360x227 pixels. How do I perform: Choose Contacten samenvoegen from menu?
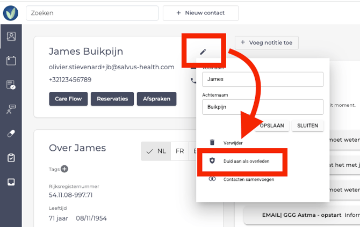(249, 179)
